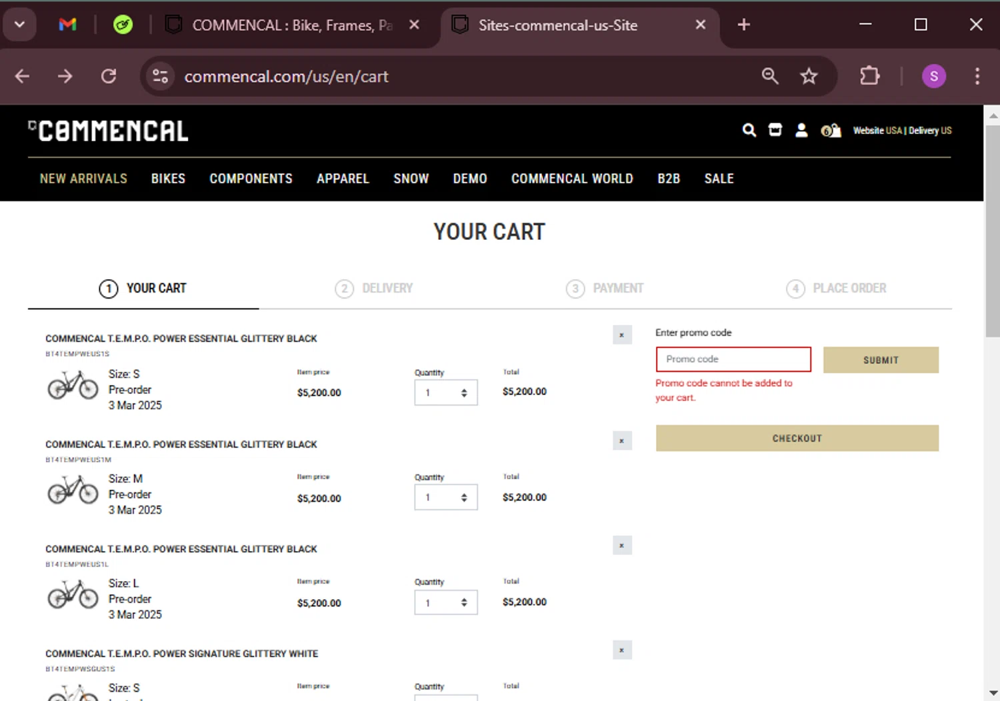Open Size S bike thumbnail image
This screenshot has width=1000, height=701.
[x=73, y=385]
